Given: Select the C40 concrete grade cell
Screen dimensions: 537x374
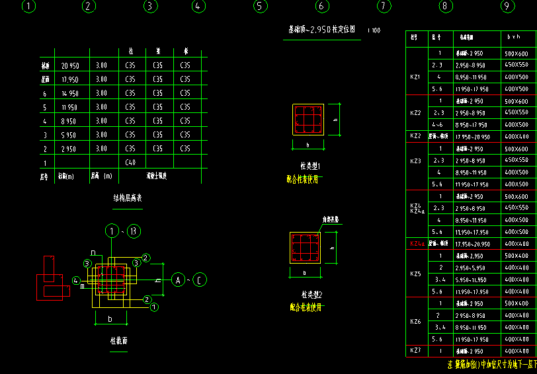Looking at the screenshot, I should [130, 163].
